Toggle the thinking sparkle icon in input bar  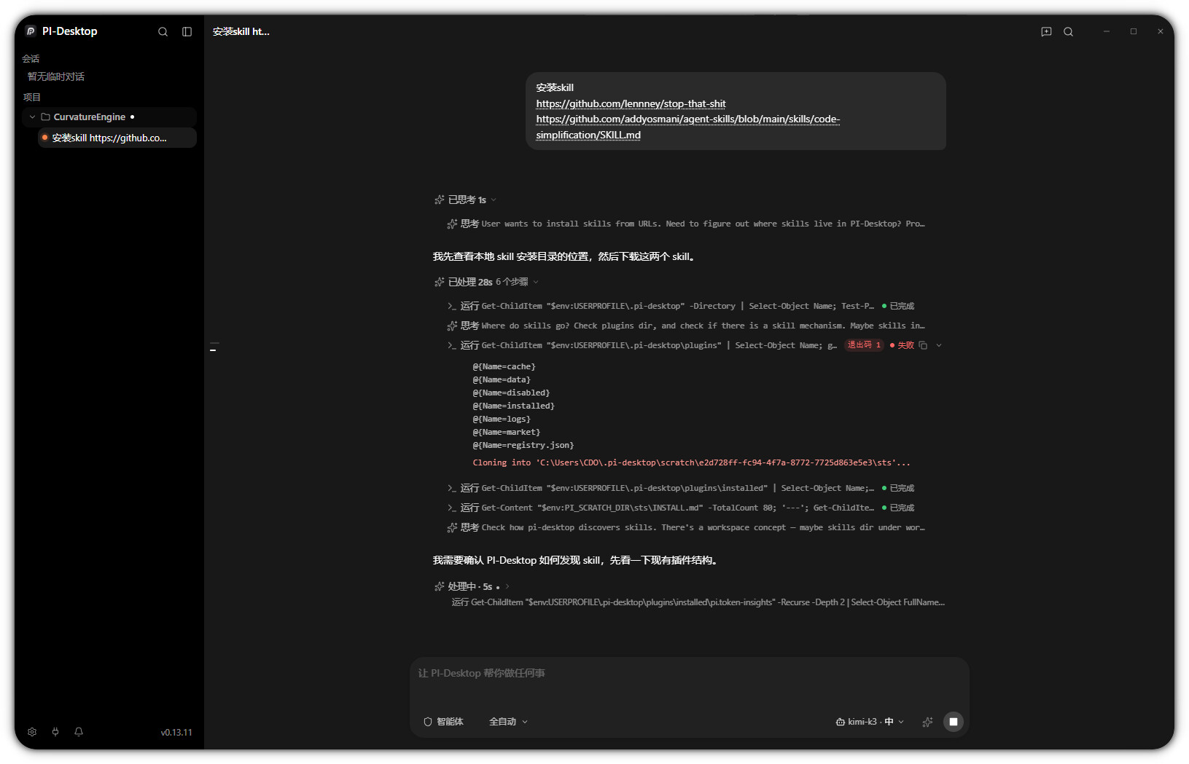click(927, 722)
